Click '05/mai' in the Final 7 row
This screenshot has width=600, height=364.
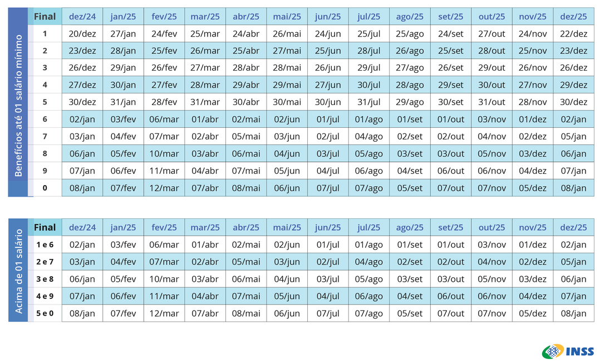[x=246, y=136]
